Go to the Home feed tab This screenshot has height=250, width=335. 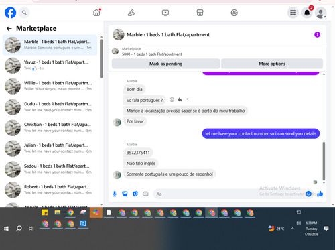click(96, 13)
